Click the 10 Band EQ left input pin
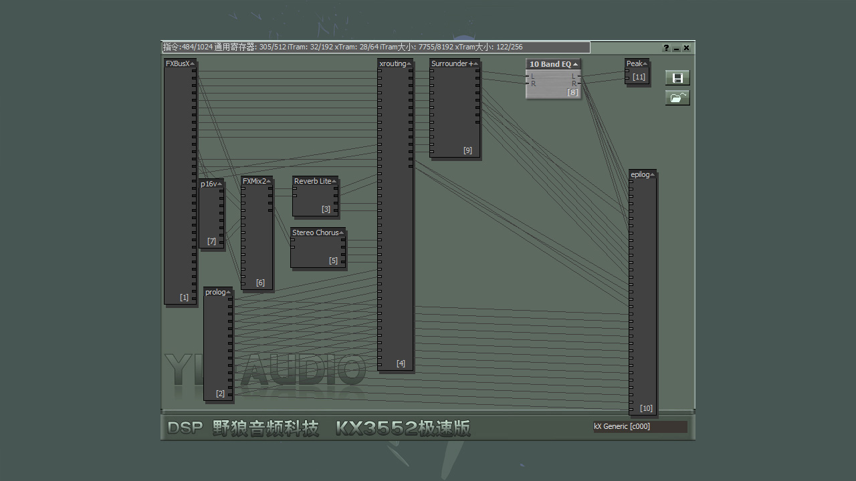856x481 pixels. pos(528,77)
